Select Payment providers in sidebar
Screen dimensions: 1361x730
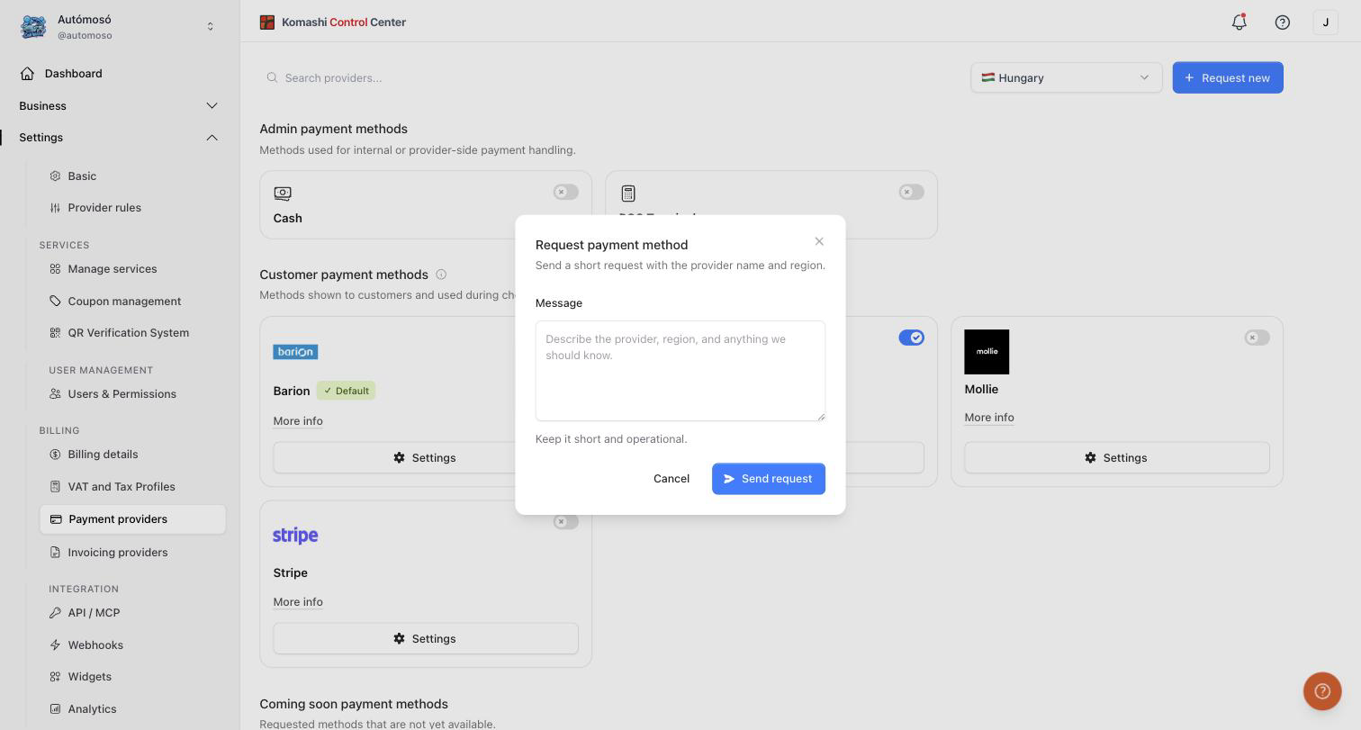132,519
